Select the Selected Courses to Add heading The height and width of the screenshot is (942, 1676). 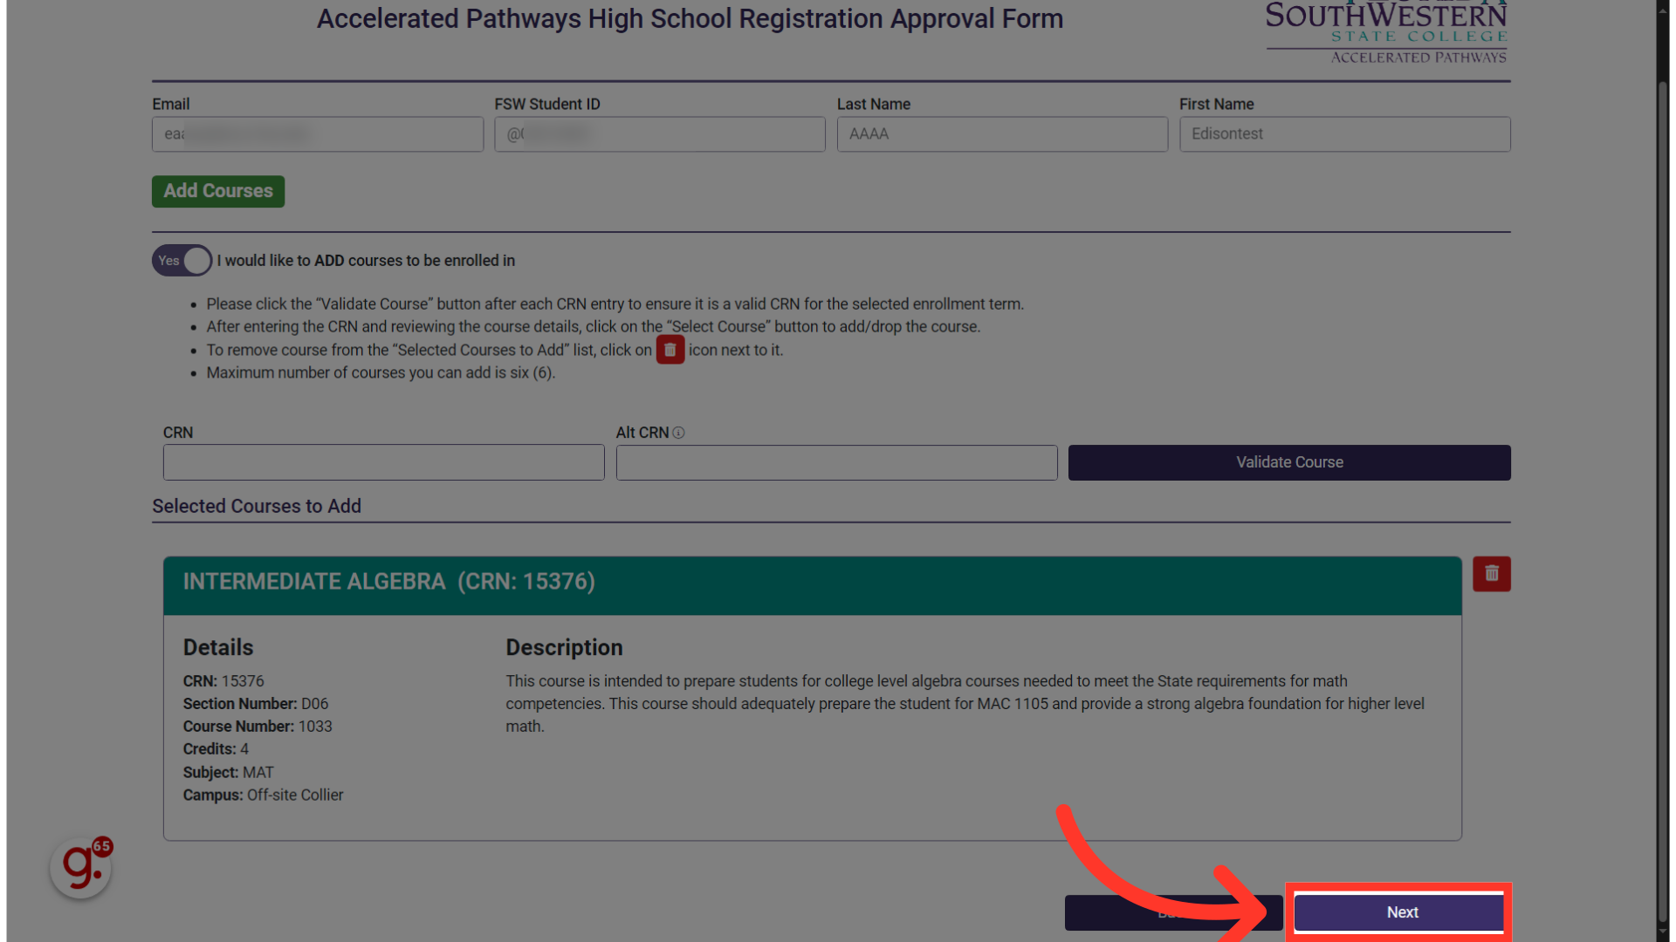pyautogui.click(x=256, y=506)
